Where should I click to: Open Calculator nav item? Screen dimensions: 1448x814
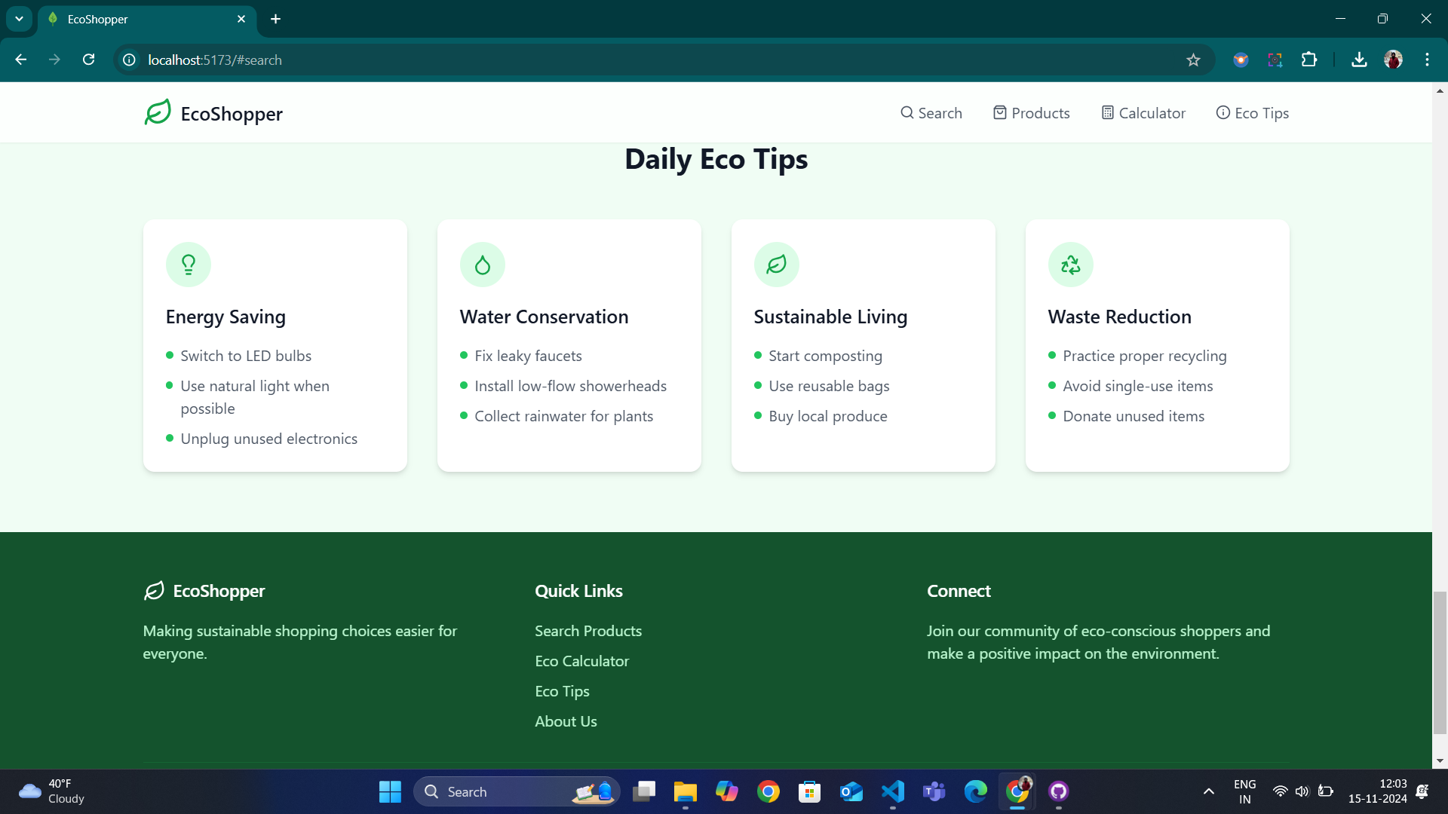tap(1143, 113)
